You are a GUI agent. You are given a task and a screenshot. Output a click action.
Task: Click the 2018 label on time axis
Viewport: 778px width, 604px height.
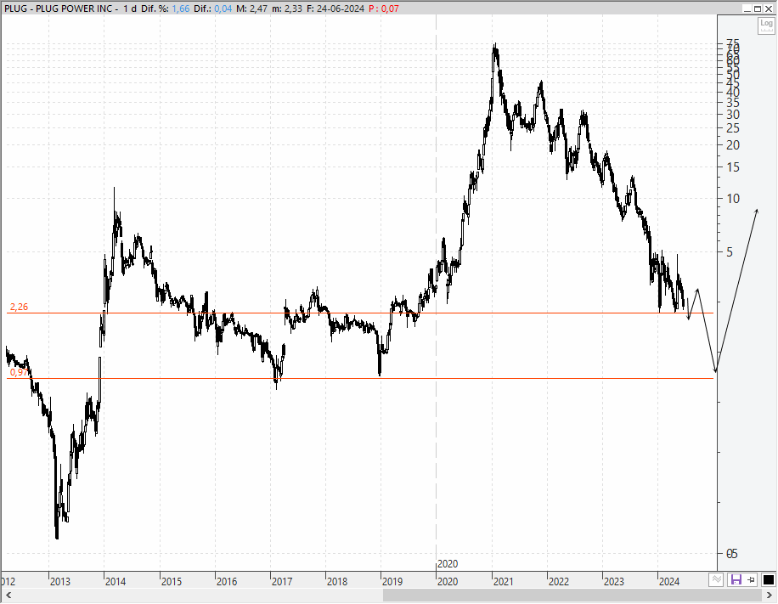coord(337,581)
